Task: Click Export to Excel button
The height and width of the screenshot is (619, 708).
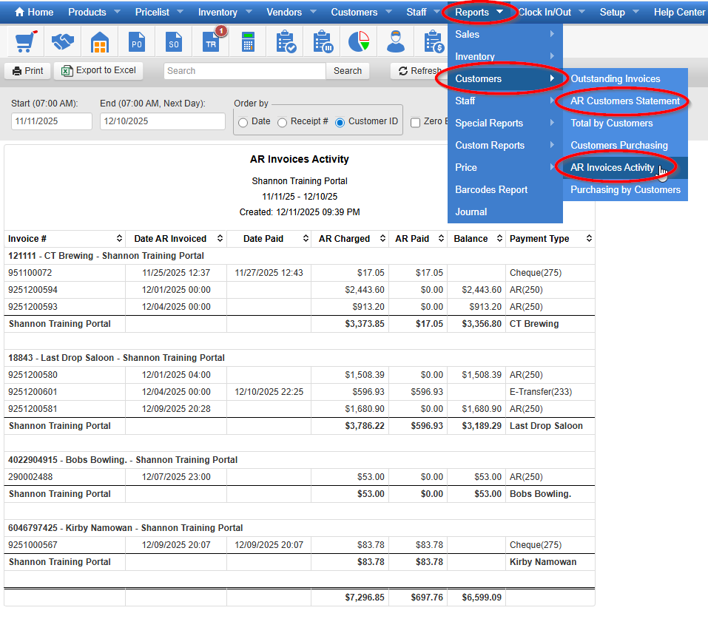Action: point(98,71)
